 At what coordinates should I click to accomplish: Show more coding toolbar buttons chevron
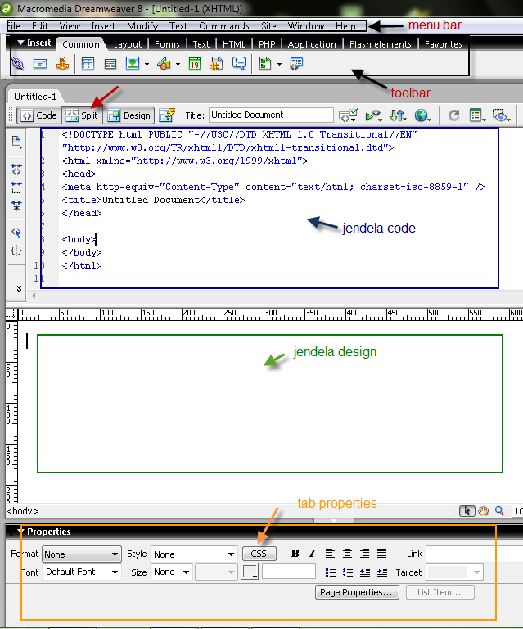(19, 289)
